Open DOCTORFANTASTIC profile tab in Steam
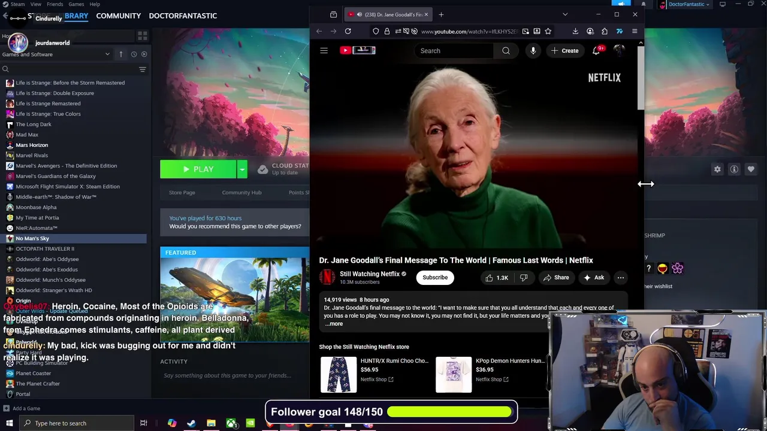Image resolution: width=767 pixels, height=431 pixels. coord(183,16)
